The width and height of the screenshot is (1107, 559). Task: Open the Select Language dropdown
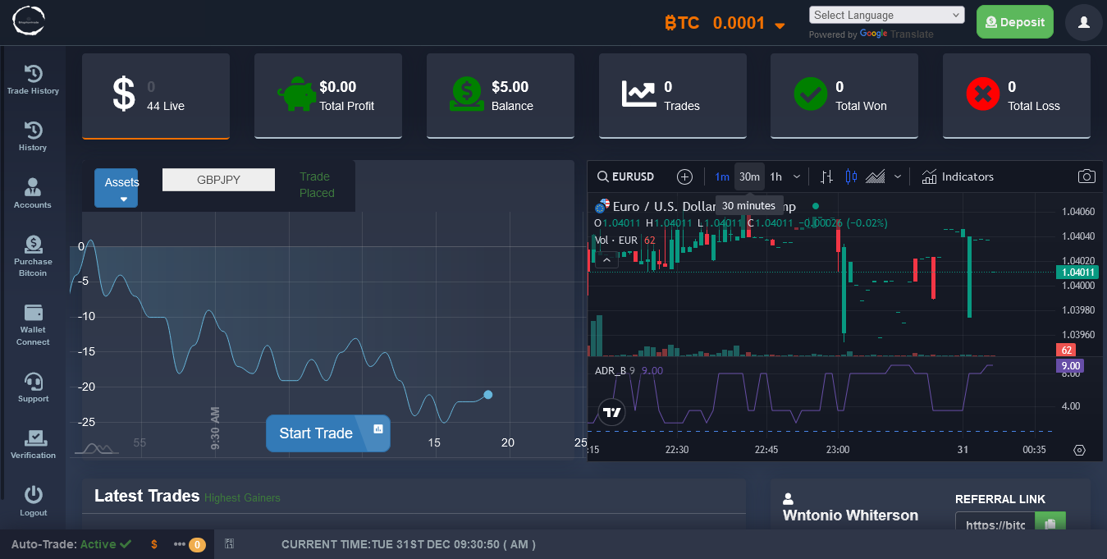click(886, 15)
